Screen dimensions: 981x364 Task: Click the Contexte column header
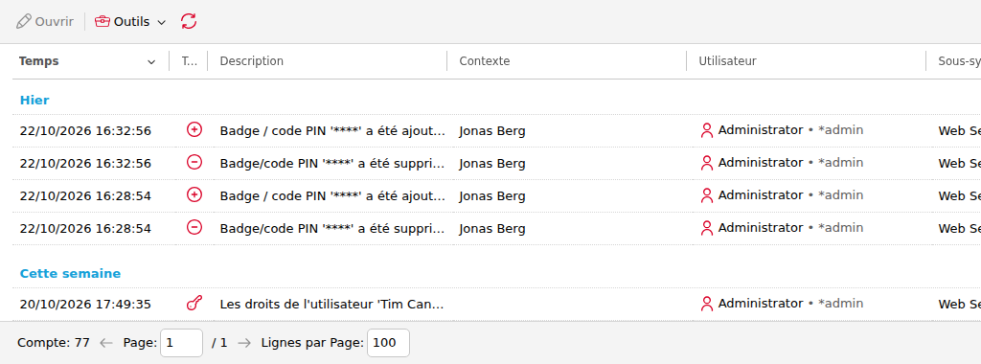pos(484,61)
